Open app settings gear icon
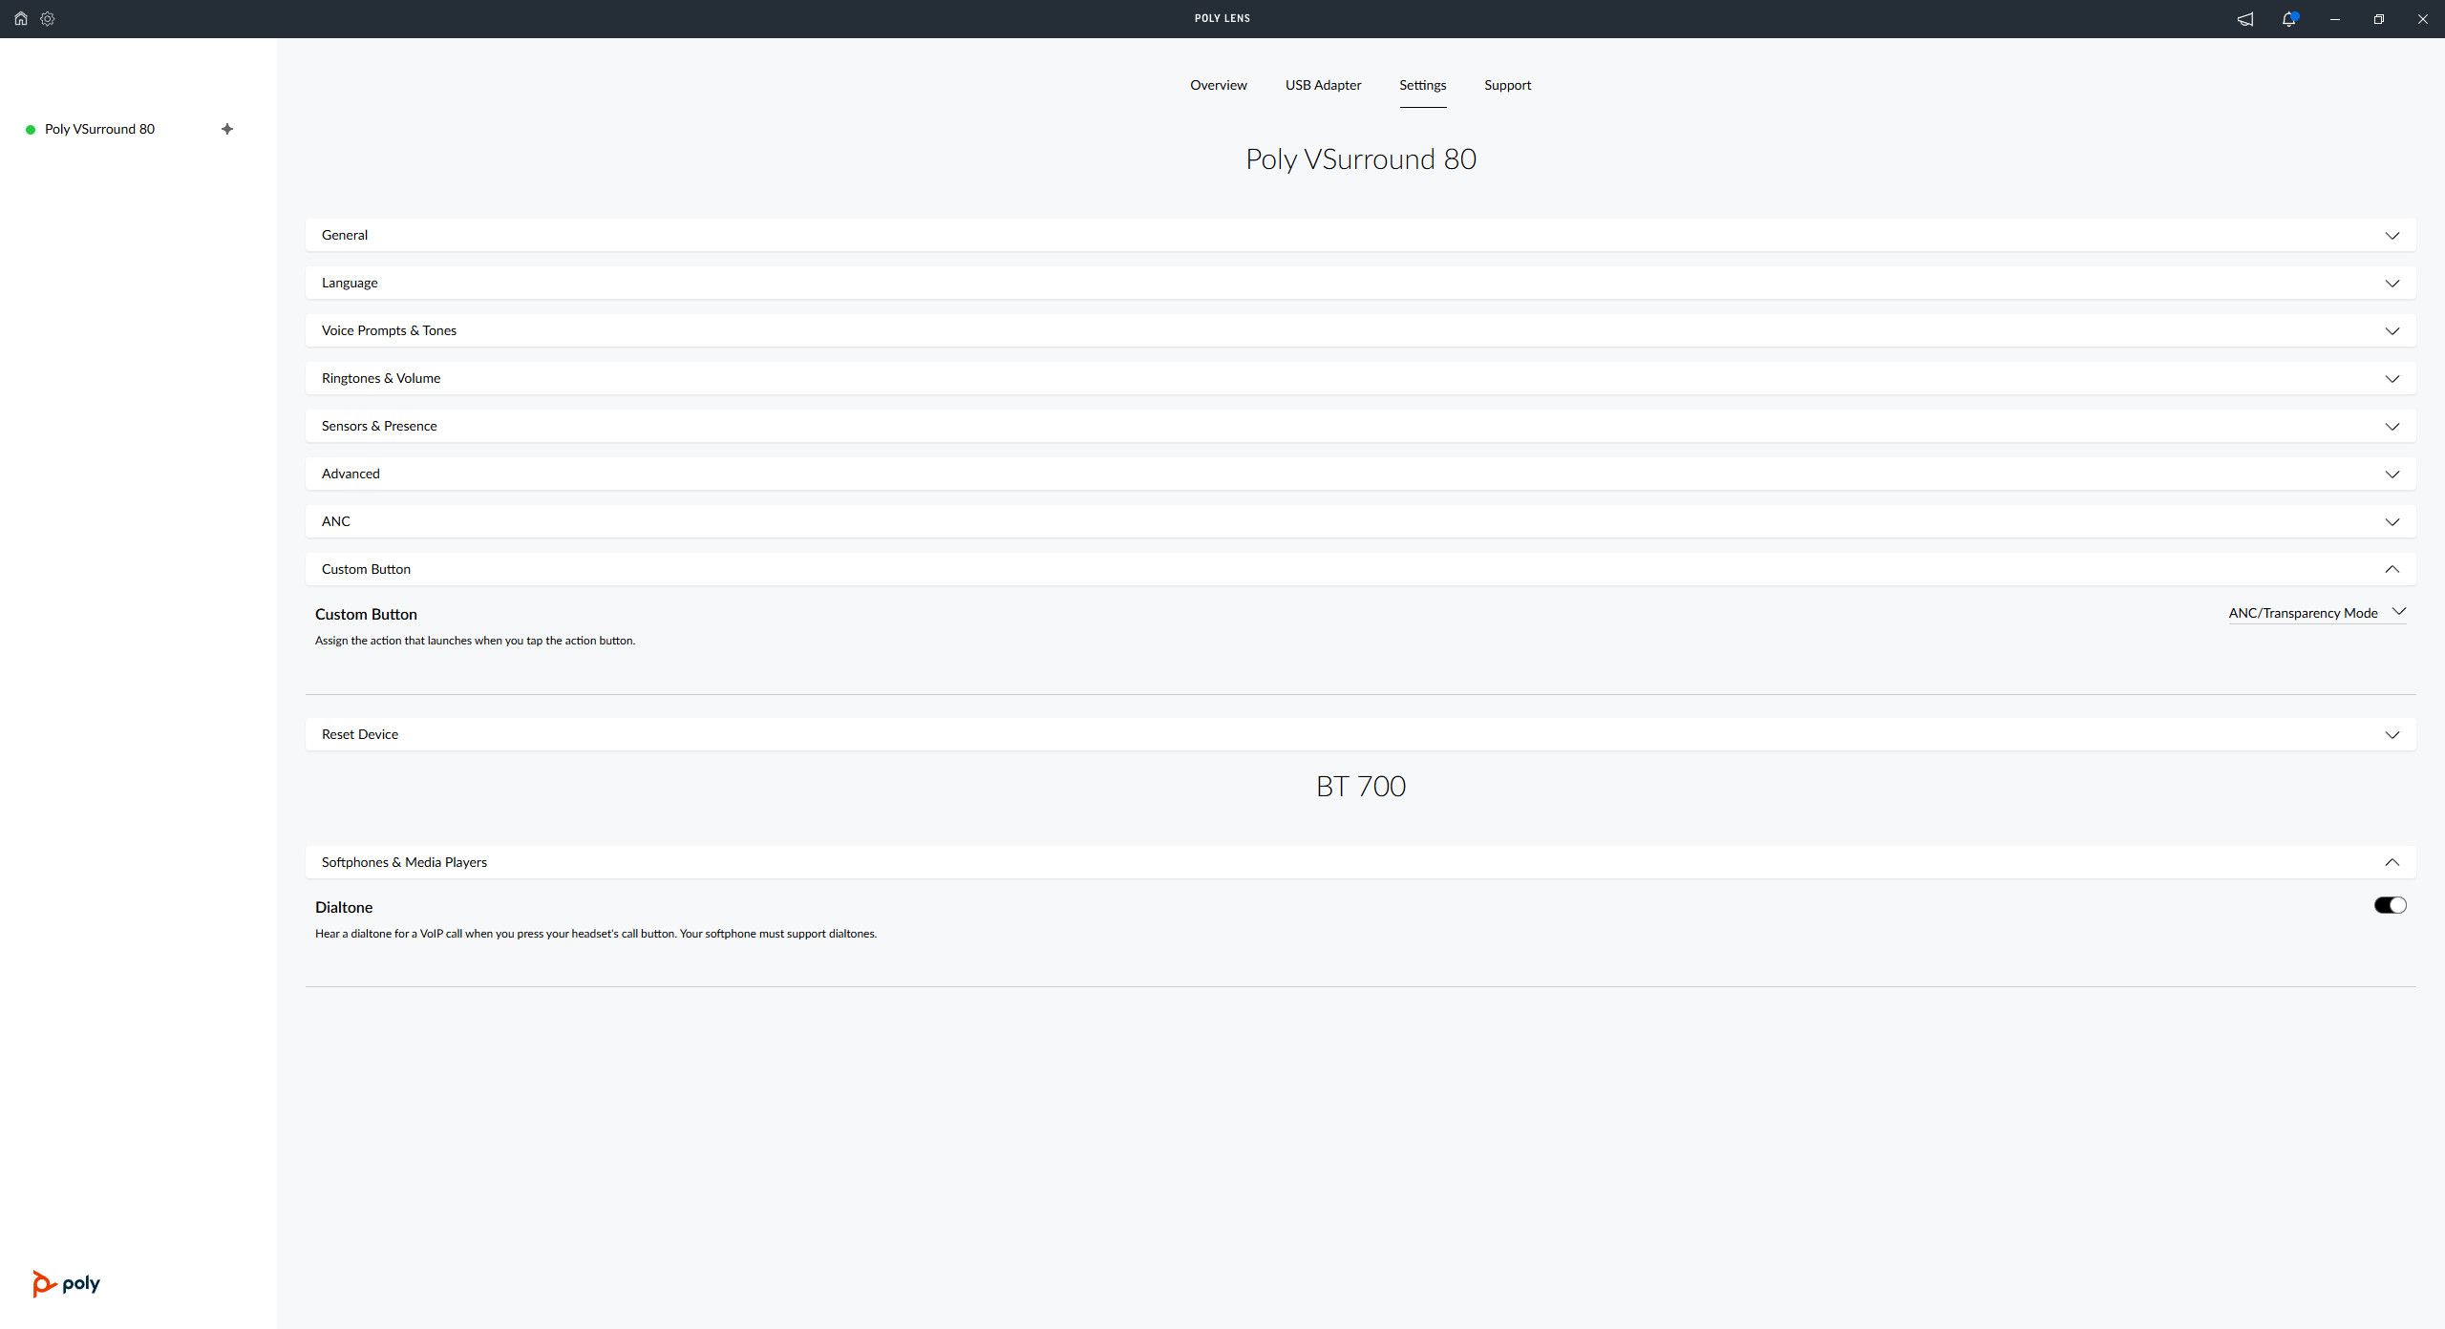Image resolution: width=2445 pixels, height=1329 pixels. click(x=48, y=18)
